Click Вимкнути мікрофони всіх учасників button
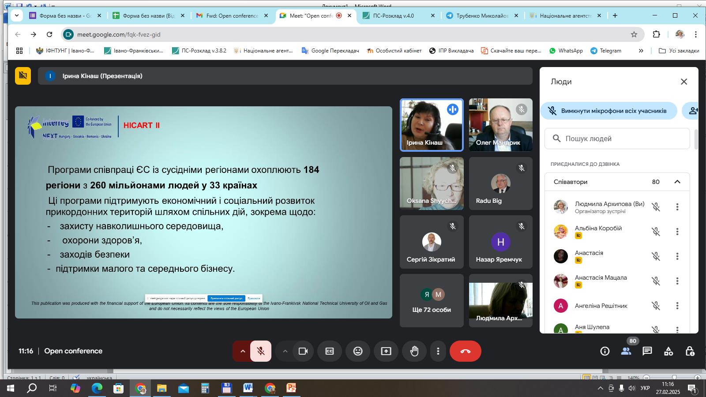Image resolution: width=706 pixels, height=397 pixels. [x=608, y=111]
